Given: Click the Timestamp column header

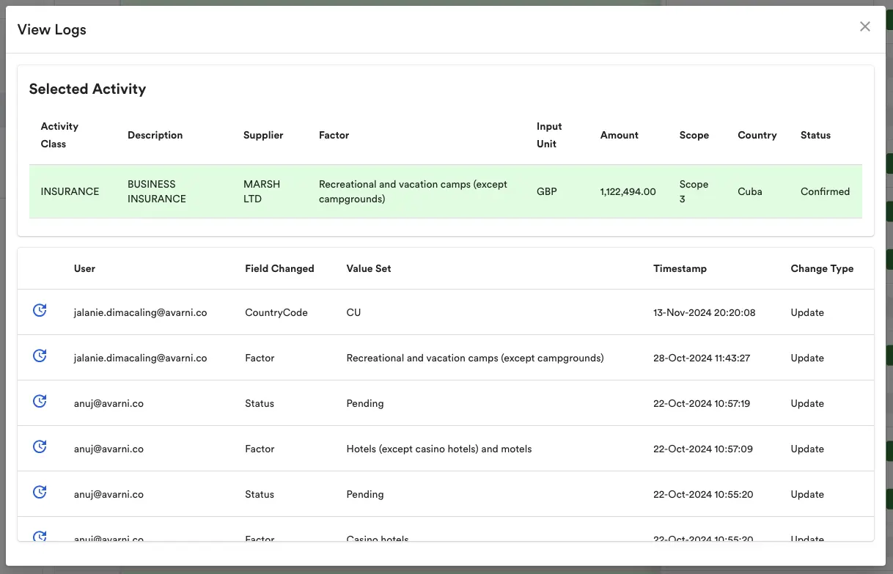Looking at the screenshot, I should click(680, 268).
